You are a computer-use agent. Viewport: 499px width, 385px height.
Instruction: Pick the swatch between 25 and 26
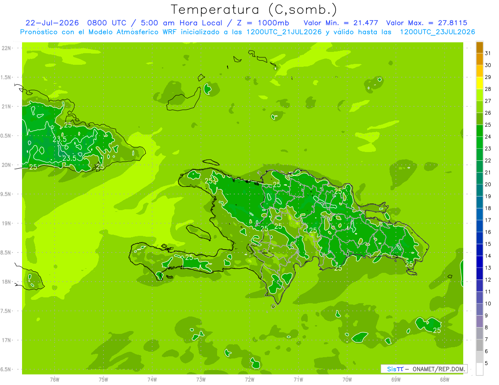(479, 119)
